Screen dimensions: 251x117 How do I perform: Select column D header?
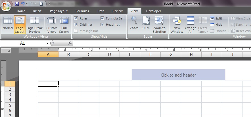110,55
